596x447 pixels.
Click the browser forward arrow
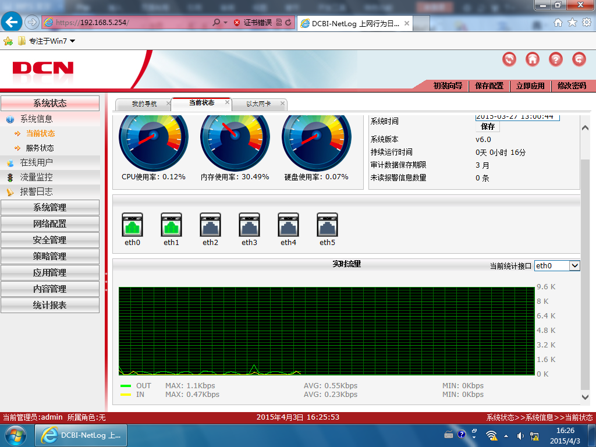click(x=32, y=23)
